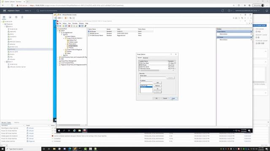The width and height of the screenshot is (270, 151).
Task: Click the vSphere help icon in the header
Action: [x=229, y=10]
